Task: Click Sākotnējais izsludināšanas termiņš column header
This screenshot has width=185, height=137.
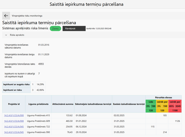Action: coord(93,104)
